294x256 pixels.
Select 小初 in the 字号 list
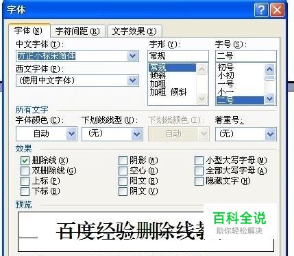pyautogui.click(x=240, y=76)
